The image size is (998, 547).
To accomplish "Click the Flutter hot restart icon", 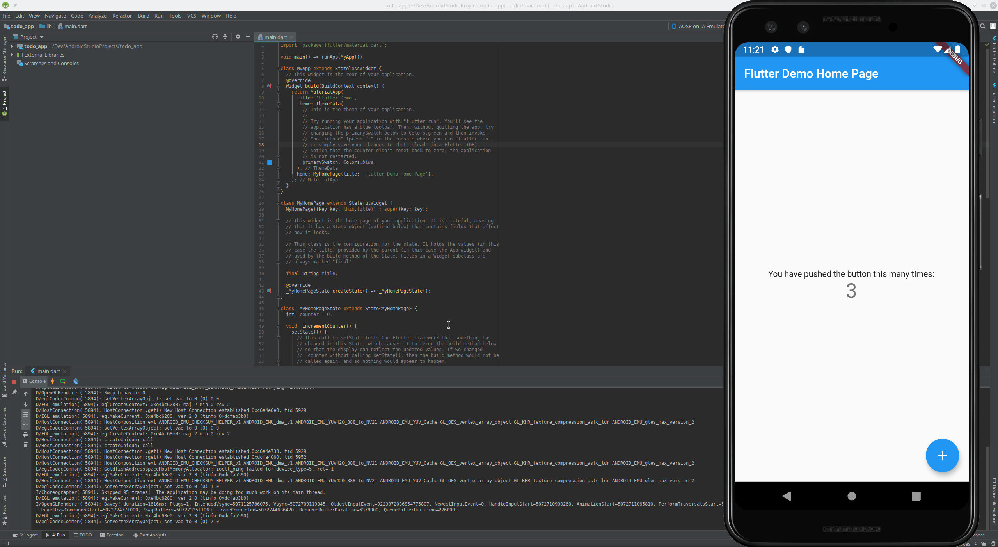I will tap(62, 381).
